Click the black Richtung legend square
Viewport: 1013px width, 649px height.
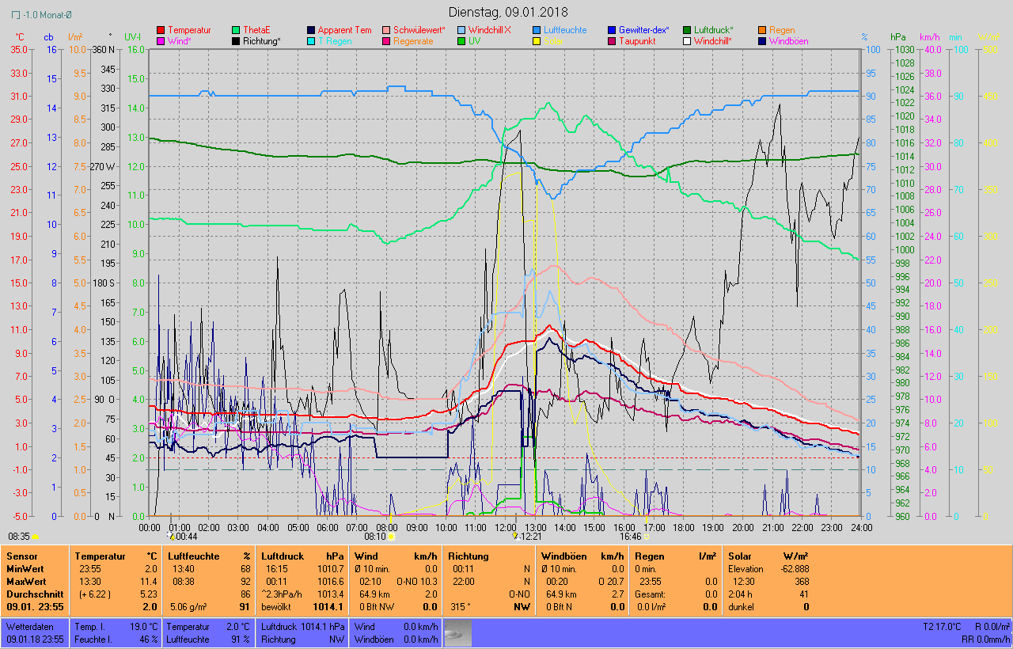point(236,41)
